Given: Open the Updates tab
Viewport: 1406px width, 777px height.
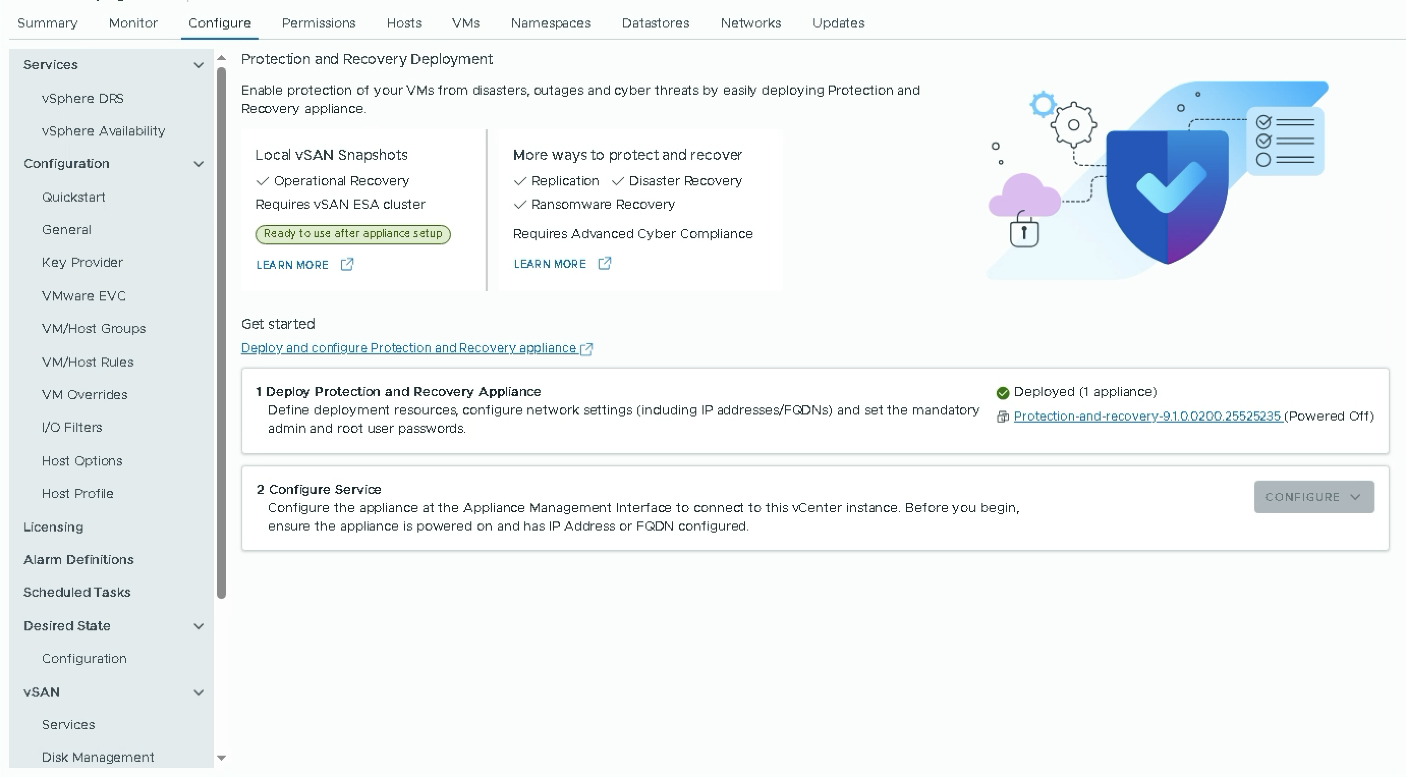Looking at the screenshot, I should (x=838, y=23).
